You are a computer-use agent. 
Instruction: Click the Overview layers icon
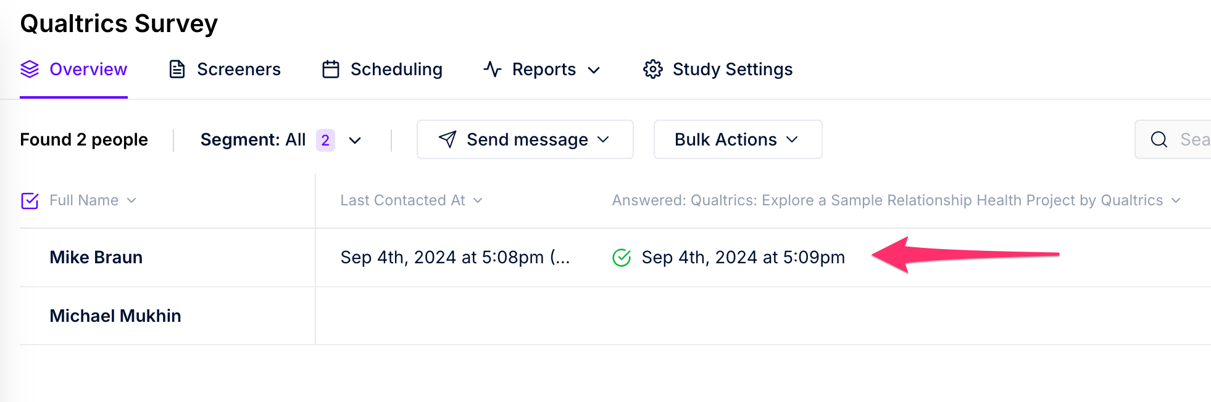[30, 69]
